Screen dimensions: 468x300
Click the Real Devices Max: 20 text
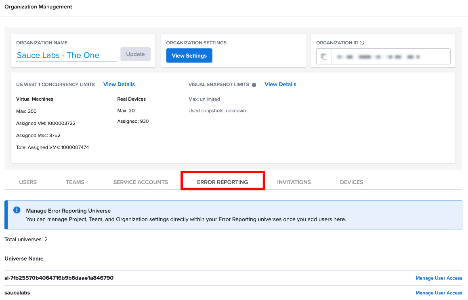point(126,111)
